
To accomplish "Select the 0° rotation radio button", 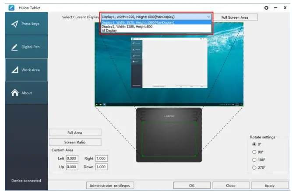I will (254, 144).
